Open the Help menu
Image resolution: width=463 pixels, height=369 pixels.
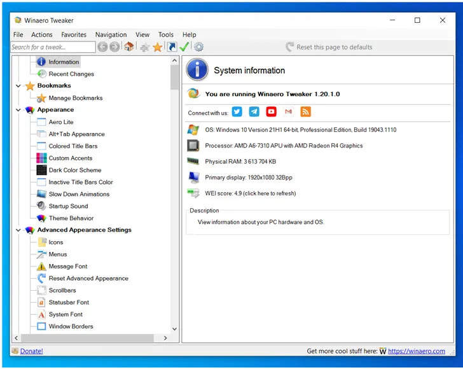pos(189,34)
